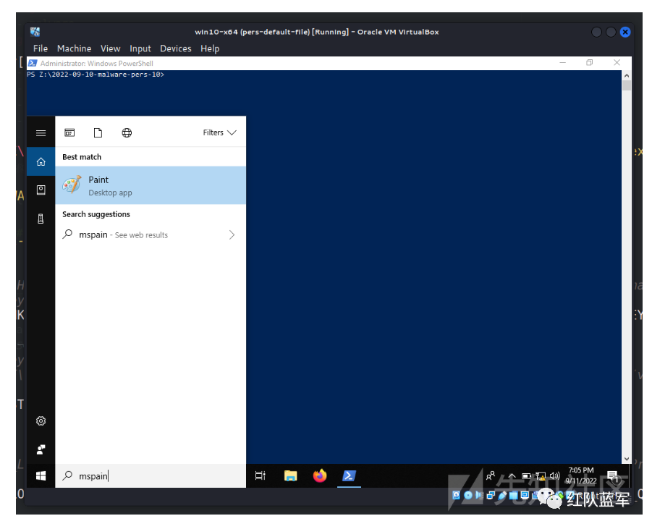Open File Explorer from taskbar
Screen dimensions: 652x529
291,475
